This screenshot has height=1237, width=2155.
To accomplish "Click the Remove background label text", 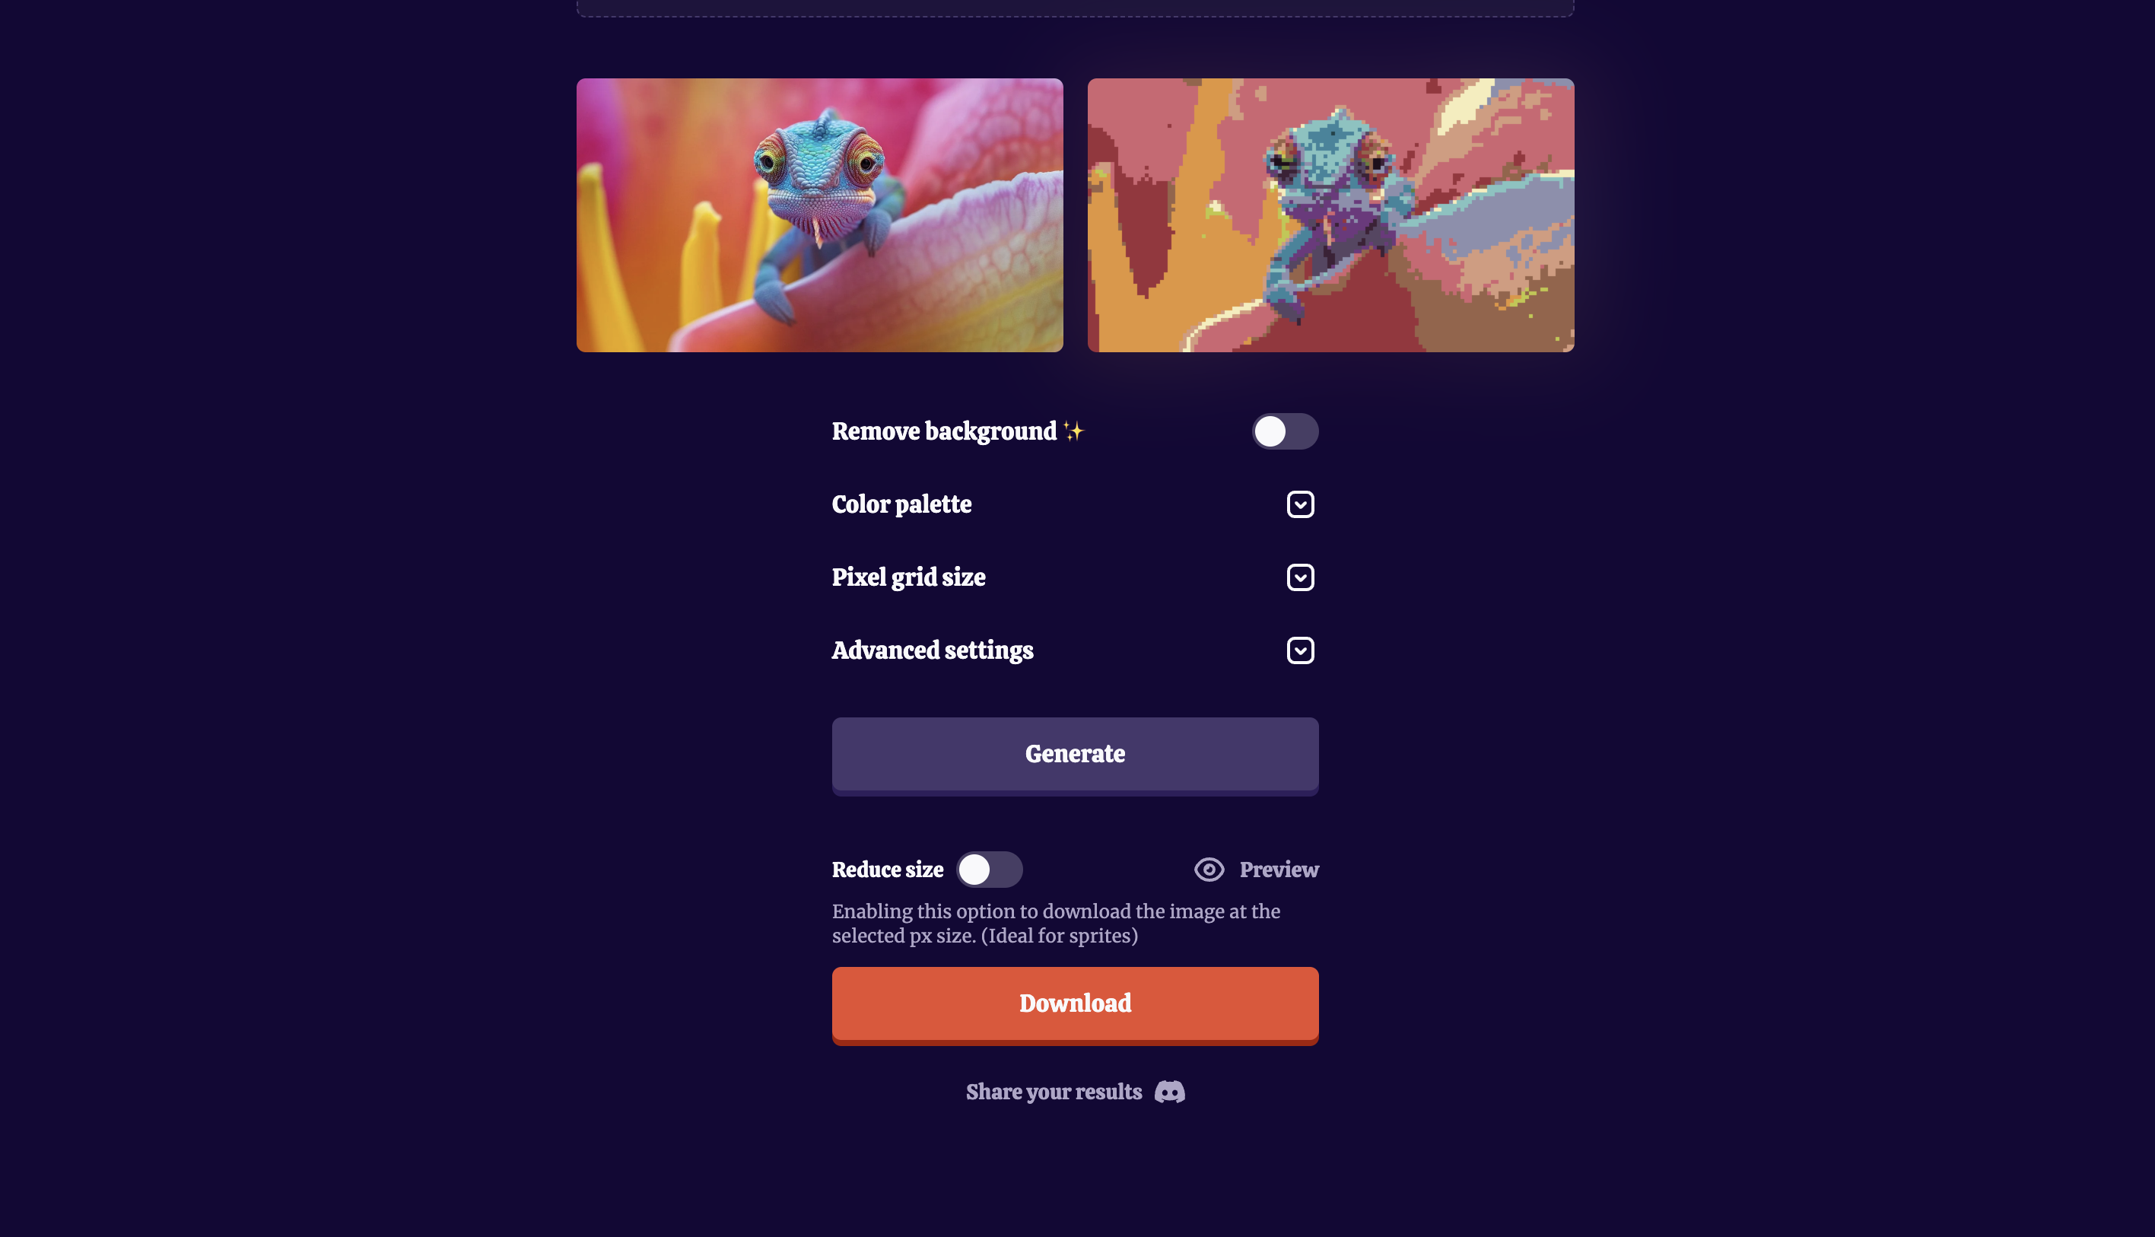I will click(x=944, y=431).
